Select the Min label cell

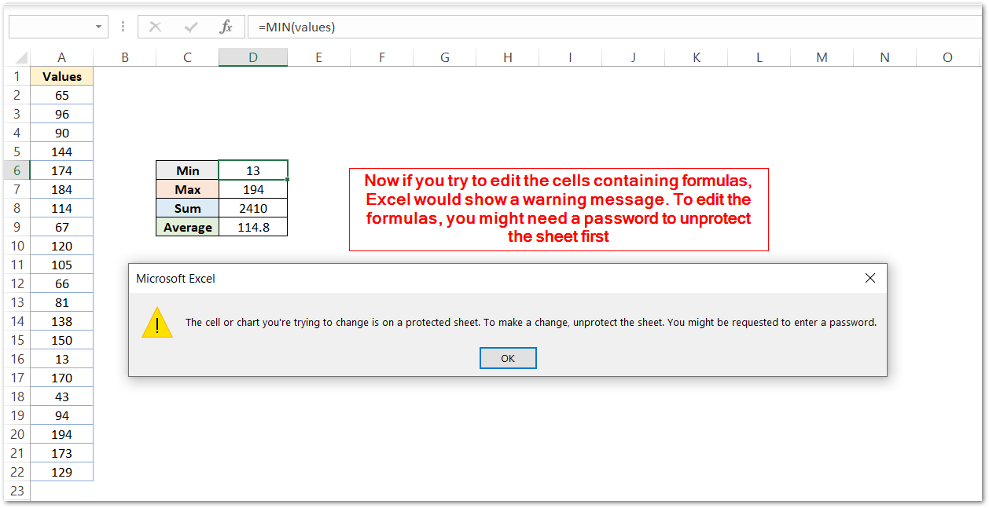187,170
